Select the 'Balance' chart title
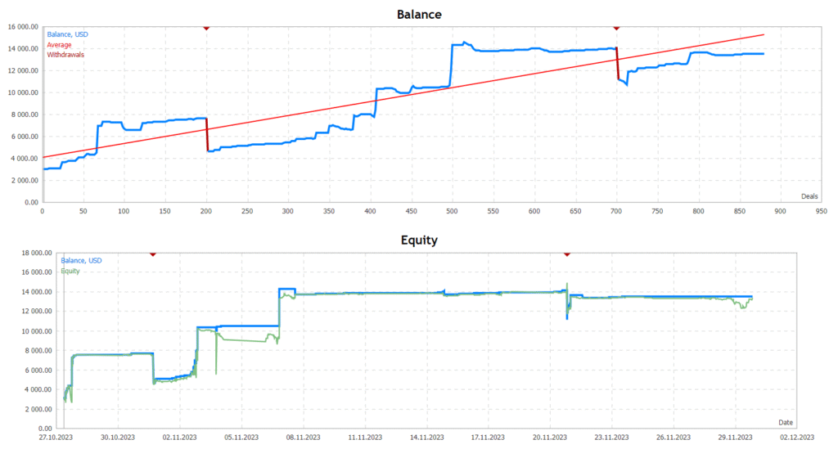Viewport: 838px width, 449px height. pyautogui.click(x=419, y=14)
